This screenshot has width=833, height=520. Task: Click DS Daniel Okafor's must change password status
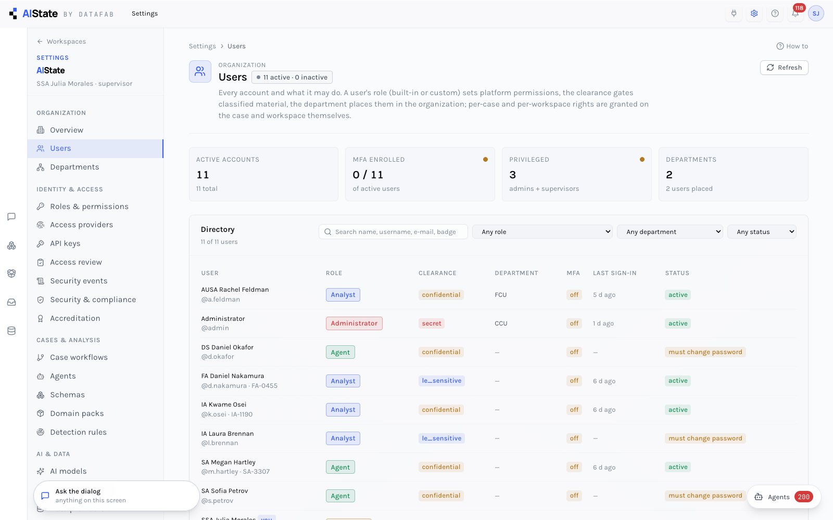tap(705, 352)
